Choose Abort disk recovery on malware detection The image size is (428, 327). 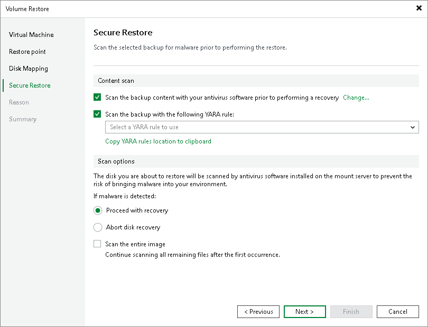pos(97,227)
